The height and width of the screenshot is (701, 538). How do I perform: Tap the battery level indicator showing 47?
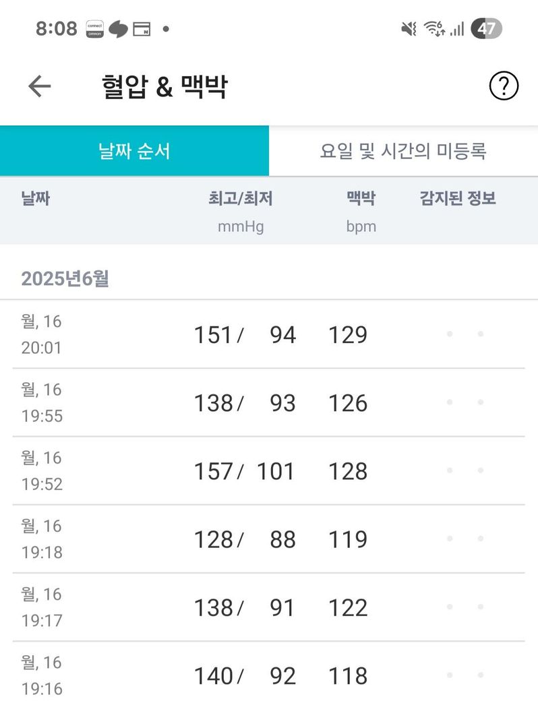486,29
